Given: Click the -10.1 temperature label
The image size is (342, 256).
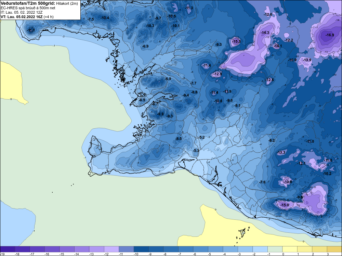Looking at the screenshot, I should pyautogui.click(x=175, y=26).
